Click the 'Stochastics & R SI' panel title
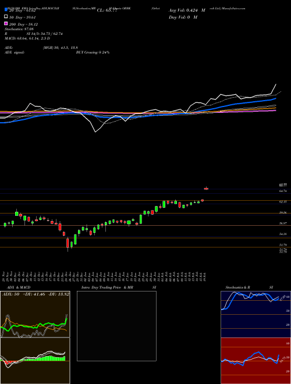This screenshot has height=384, width=291. 249,287
